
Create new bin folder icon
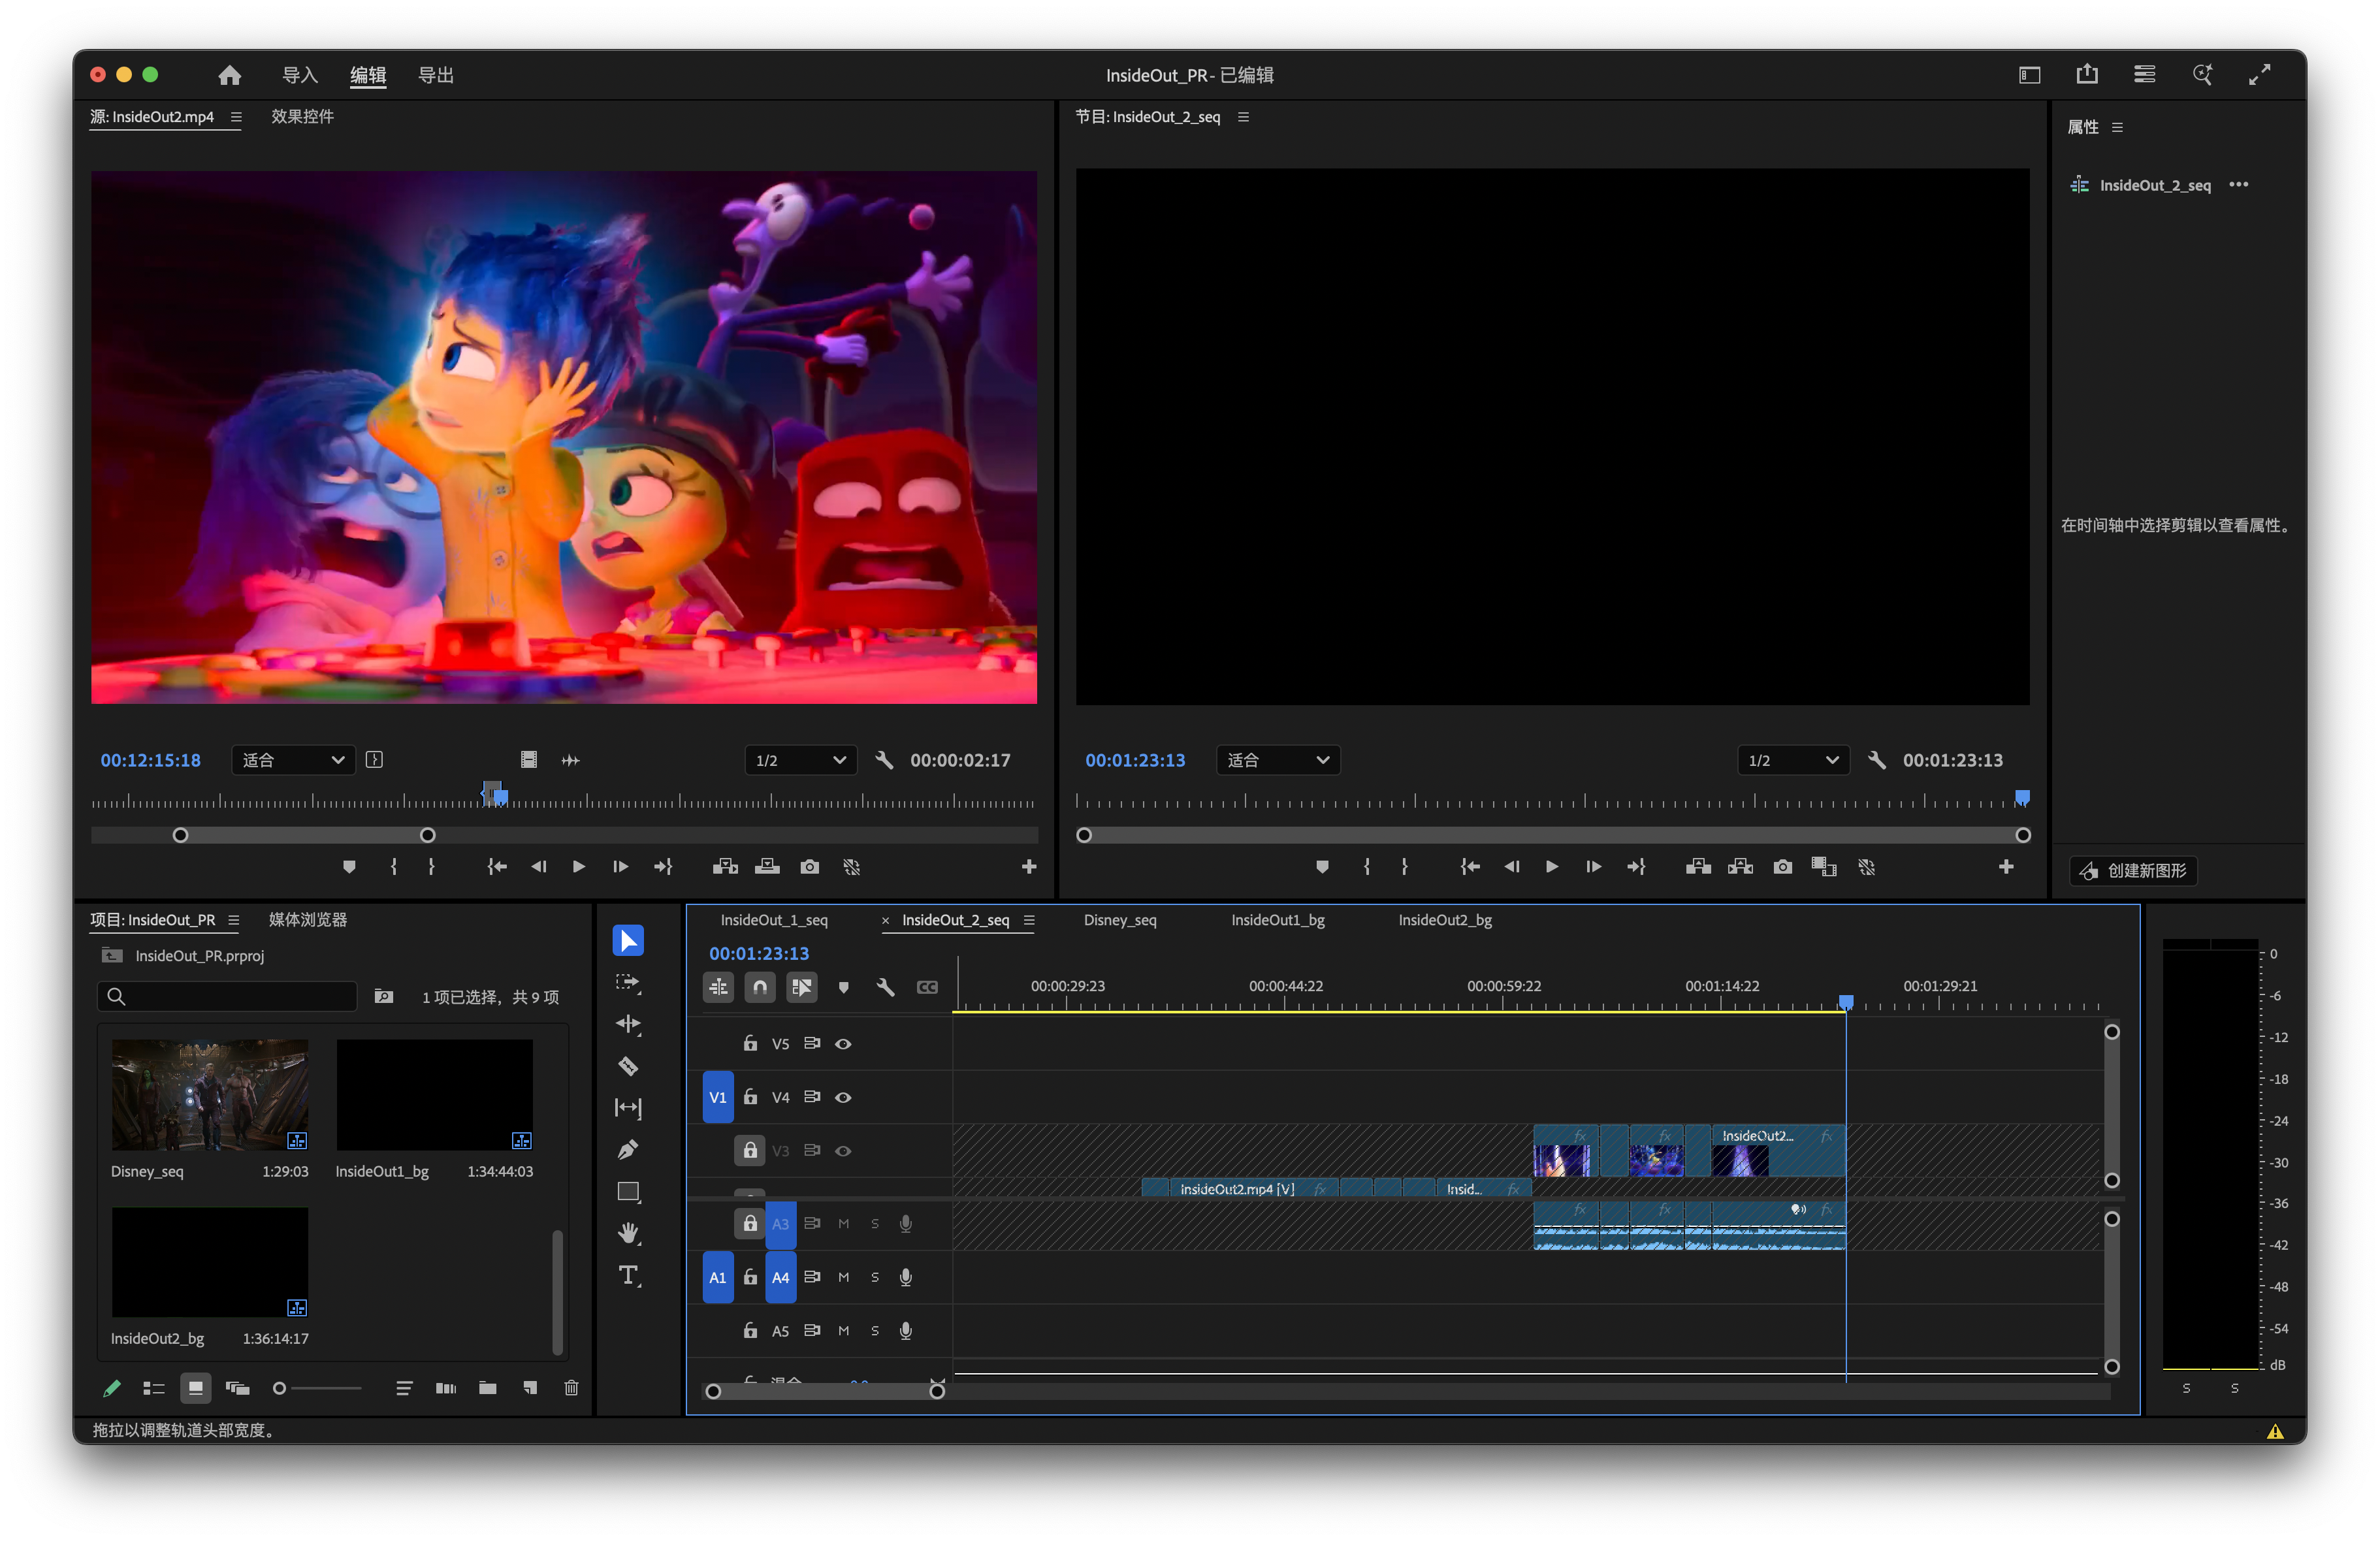[488, 1388]
